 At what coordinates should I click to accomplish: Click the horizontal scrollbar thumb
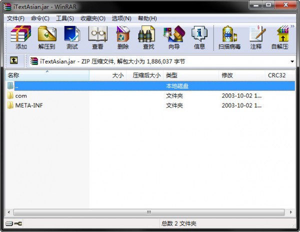coord(149,212)
